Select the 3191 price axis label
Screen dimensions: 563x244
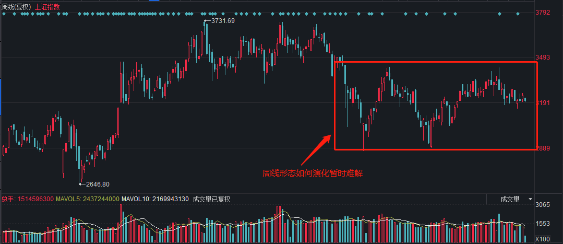pyautogui.click(x=543, y=103)
